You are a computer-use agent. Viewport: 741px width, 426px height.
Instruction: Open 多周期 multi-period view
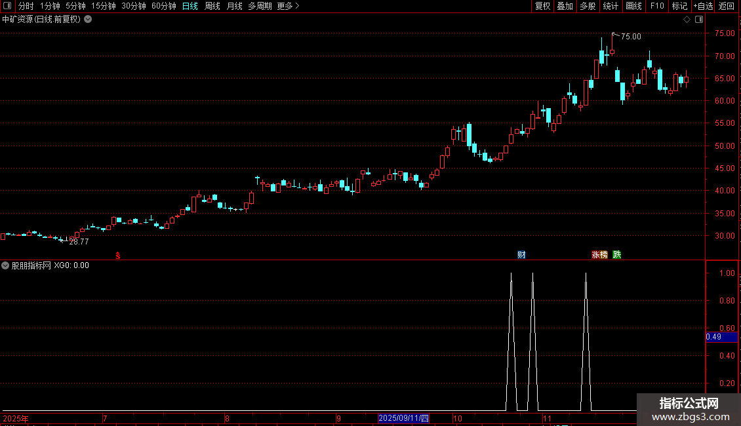(x=260, y=6)
